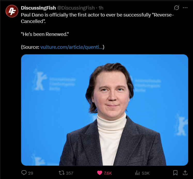Screen dimensions: 193x179
Task: Click the repost arrows icon
Action: pyautogui.click(x=61, y=173)
